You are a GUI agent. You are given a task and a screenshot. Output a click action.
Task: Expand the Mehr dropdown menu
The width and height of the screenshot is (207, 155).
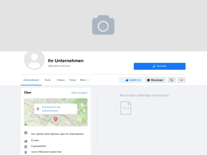pyautogui.click(x=84, y=80)
